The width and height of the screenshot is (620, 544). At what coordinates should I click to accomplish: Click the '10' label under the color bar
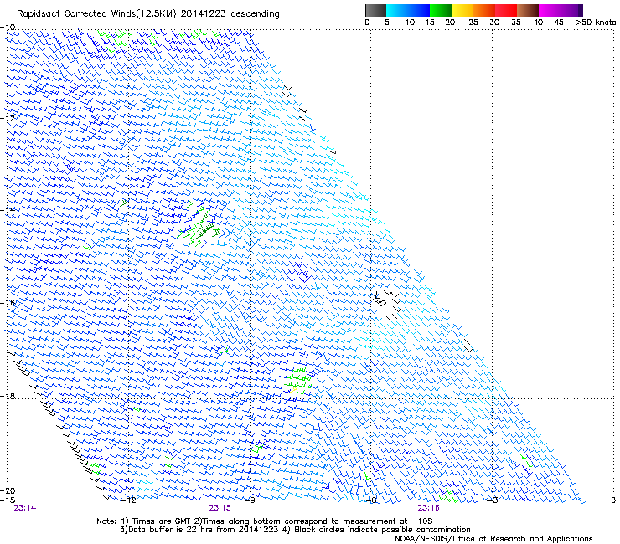pos(410,23)
